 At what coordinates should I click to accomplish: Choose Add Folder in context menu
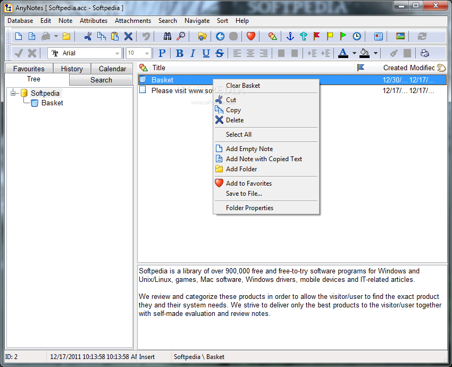pyautogui.click(x=266, y=169)
